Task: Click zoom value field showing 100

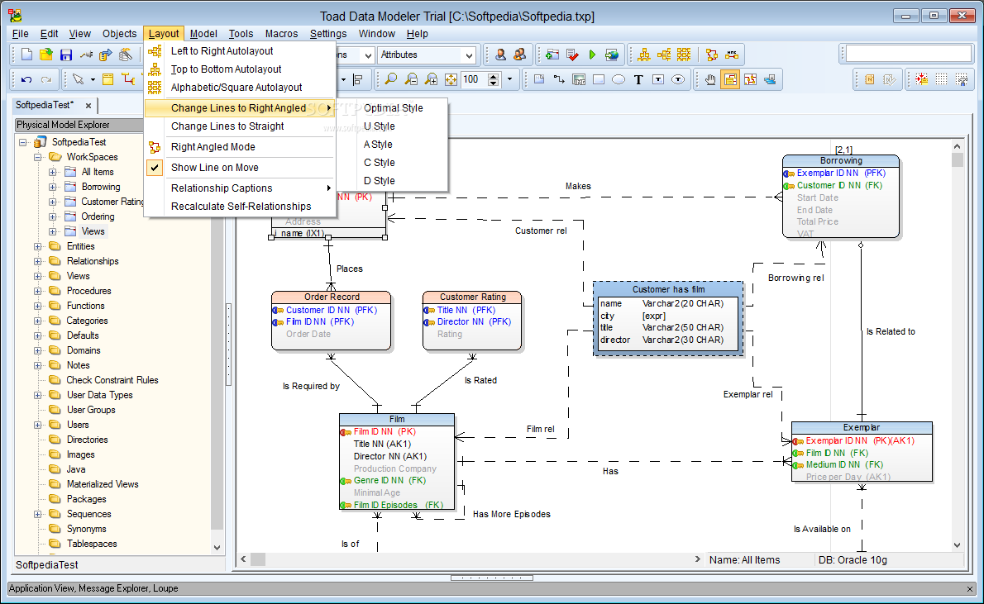Action: point(474,79)
